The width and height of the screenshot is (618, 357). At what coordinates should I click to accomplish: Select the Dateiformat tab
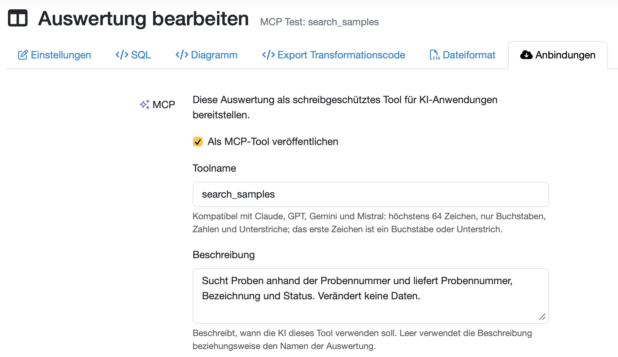coord(462,55)
